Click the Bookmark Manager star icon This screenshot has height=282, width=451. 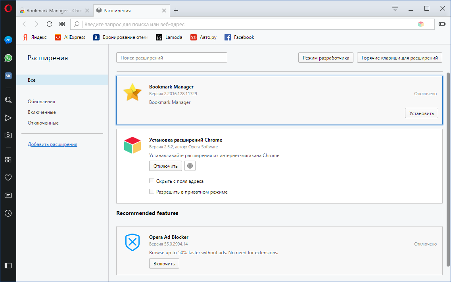point(132,92)
